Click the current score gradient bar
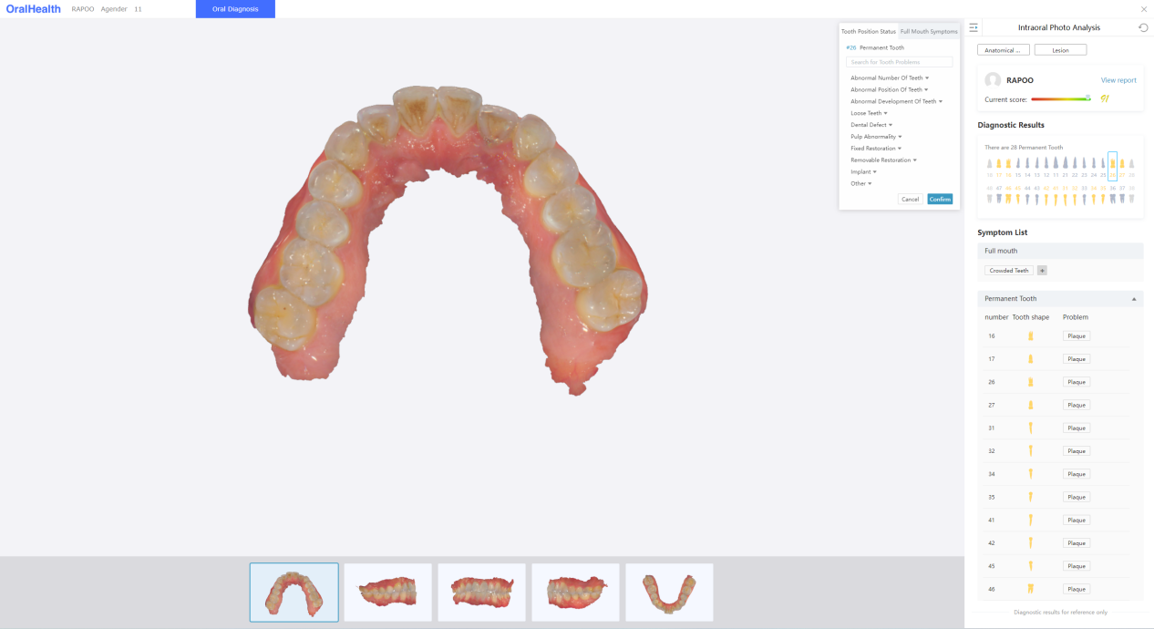This screenshot has width=1154, height=629. click(x=1061, y=98)
